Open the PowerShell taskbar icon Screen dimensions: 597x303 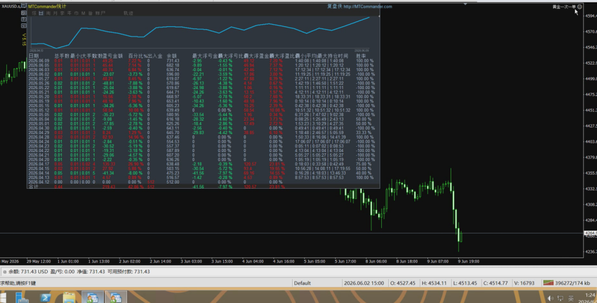click(45, 297)
